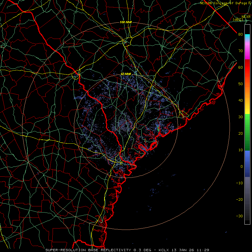Click the blue band of the color bar
The image size is (252, 252).
tap(247, 164)
